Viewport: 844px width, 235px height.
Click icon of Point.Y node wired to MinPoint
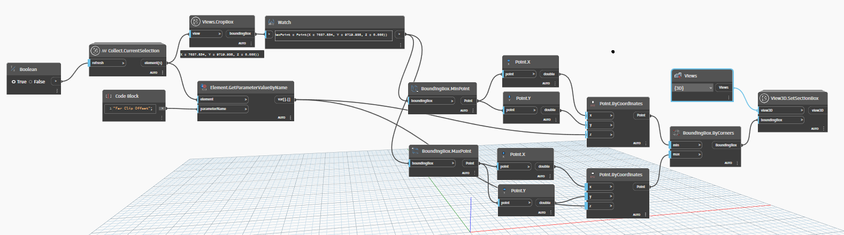click(510, 98)
